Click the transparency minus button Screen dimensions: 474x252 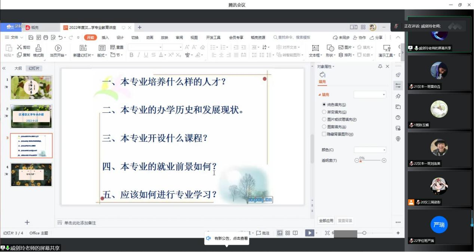tap(356, 161)
